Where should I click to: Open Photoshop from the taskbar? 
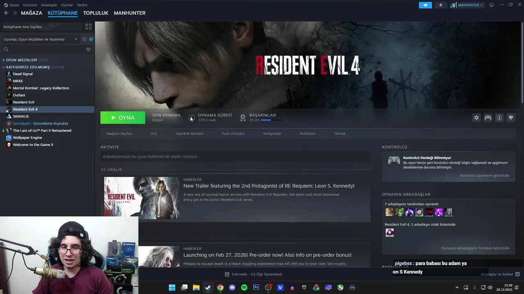[x=256, y=287]
